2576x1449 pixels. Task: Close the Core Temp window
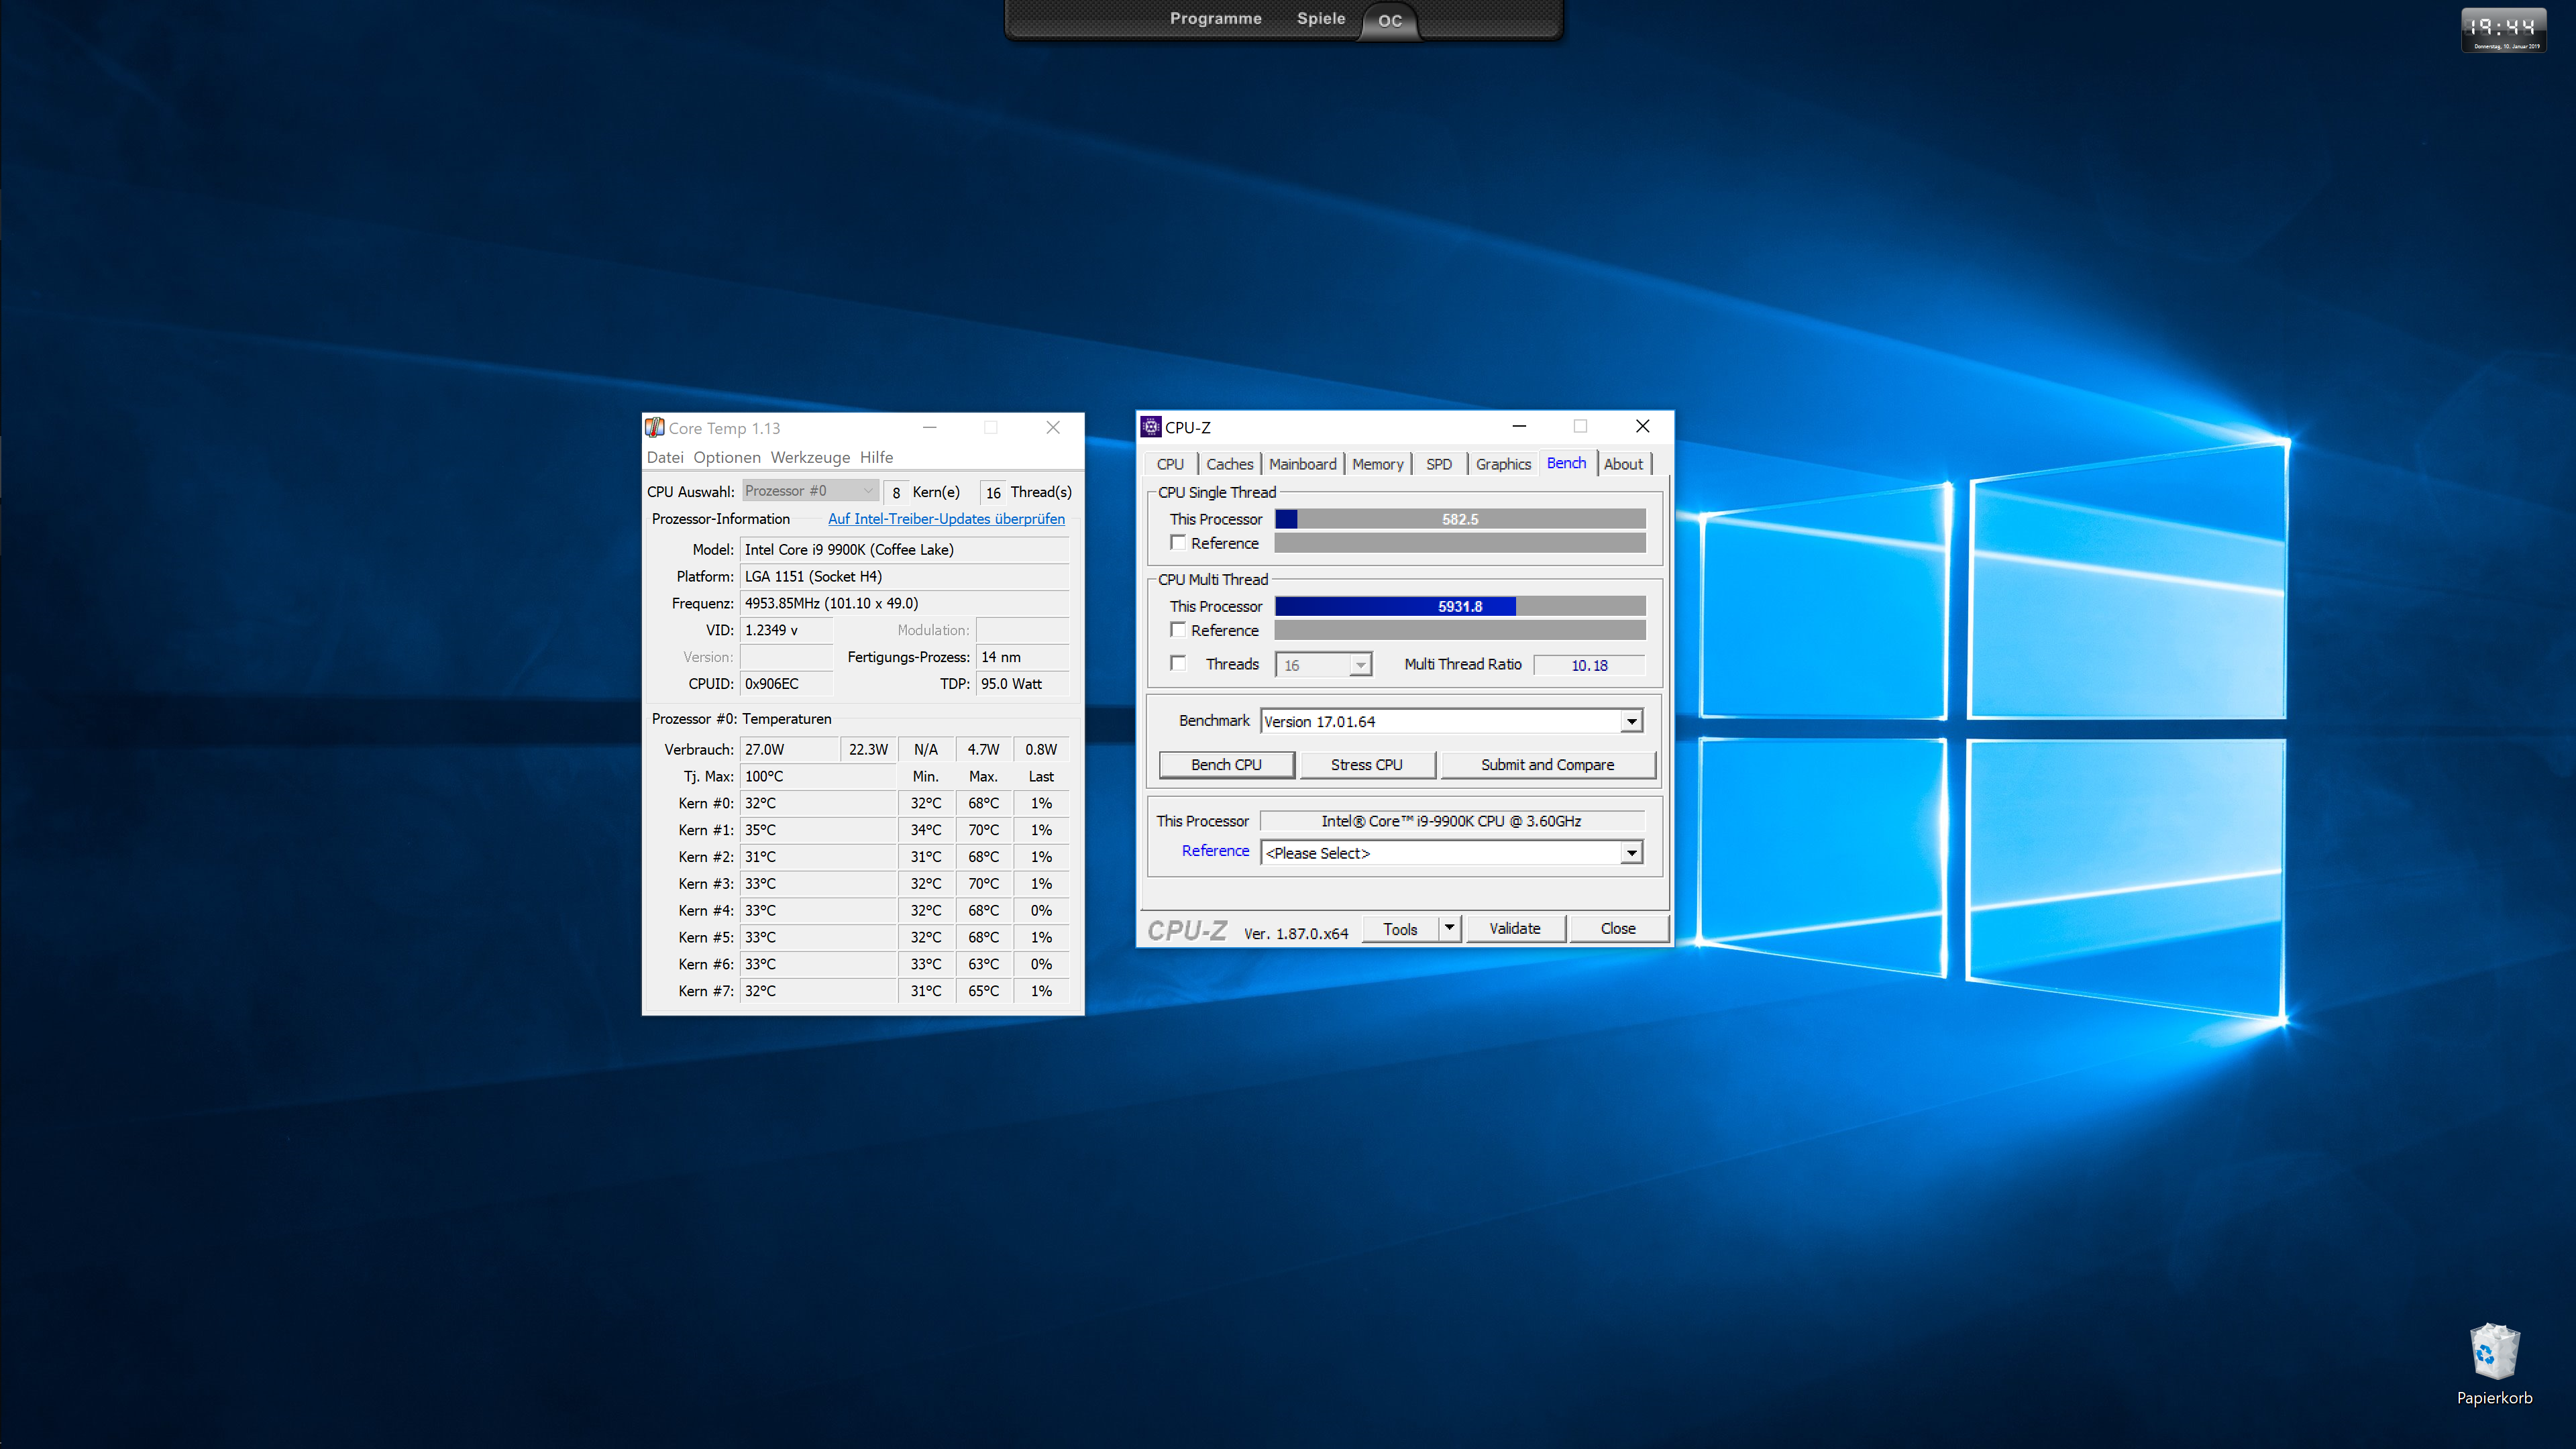pos(1053,428)
